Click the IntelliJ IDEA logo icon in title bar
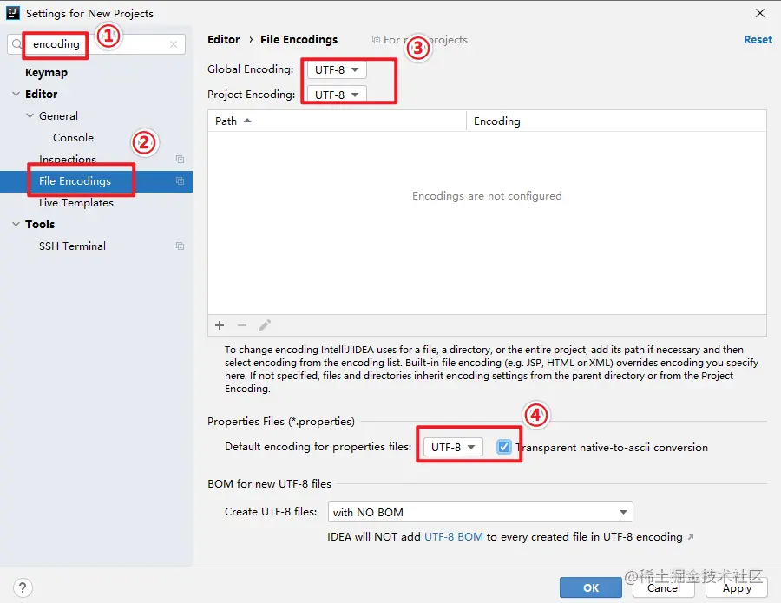 (x=13, y=13)
